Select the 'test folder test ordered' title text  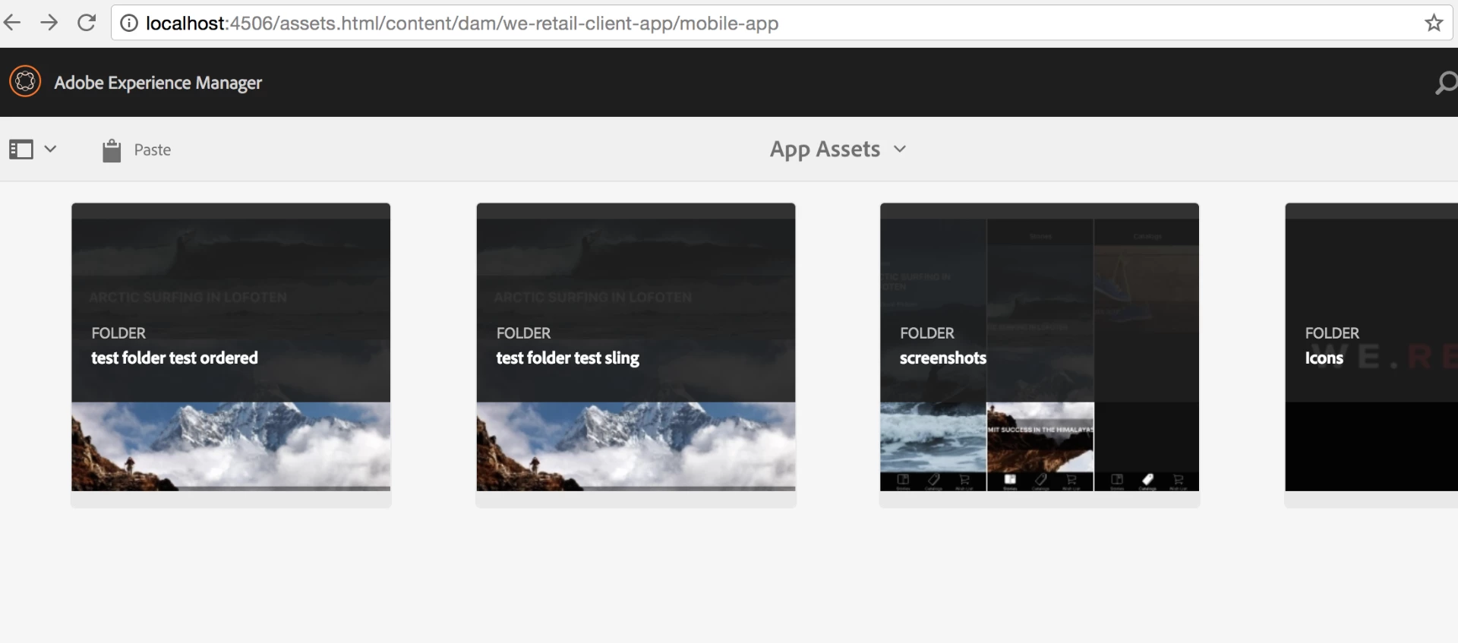tap(175, 358)
